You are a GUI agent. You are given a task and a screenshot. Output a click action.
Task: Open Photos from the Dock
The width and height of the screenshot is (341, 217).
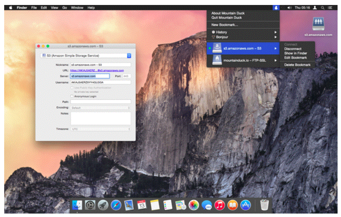194,205
